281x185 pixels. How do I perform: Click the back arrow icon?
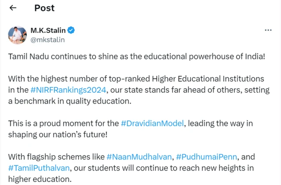click(x=13, y=8)
